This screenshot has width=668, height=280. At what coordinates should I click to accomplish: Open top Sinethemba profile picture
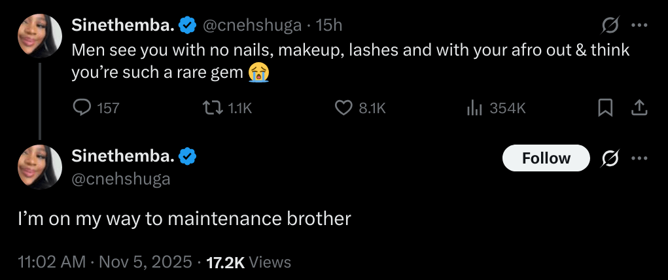39,36
